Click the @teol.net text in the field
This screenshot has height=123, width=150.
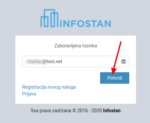click(52, 61)
